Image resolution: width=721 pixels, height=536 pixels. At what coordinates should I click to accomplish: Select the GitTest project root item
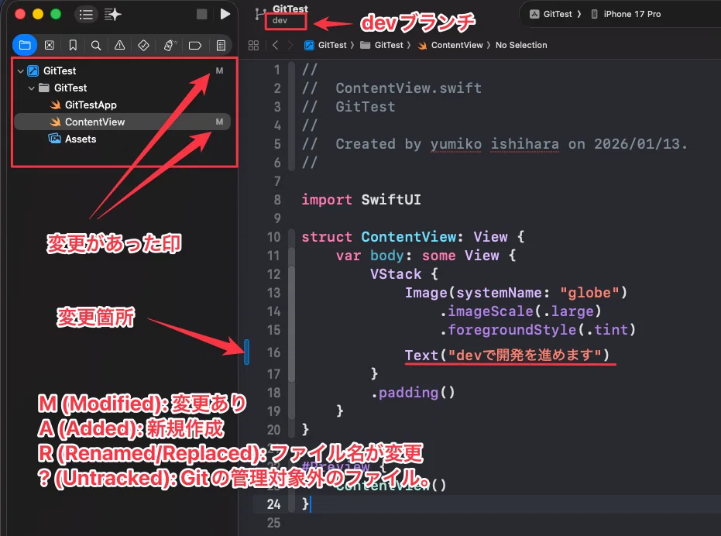(60, 70)
